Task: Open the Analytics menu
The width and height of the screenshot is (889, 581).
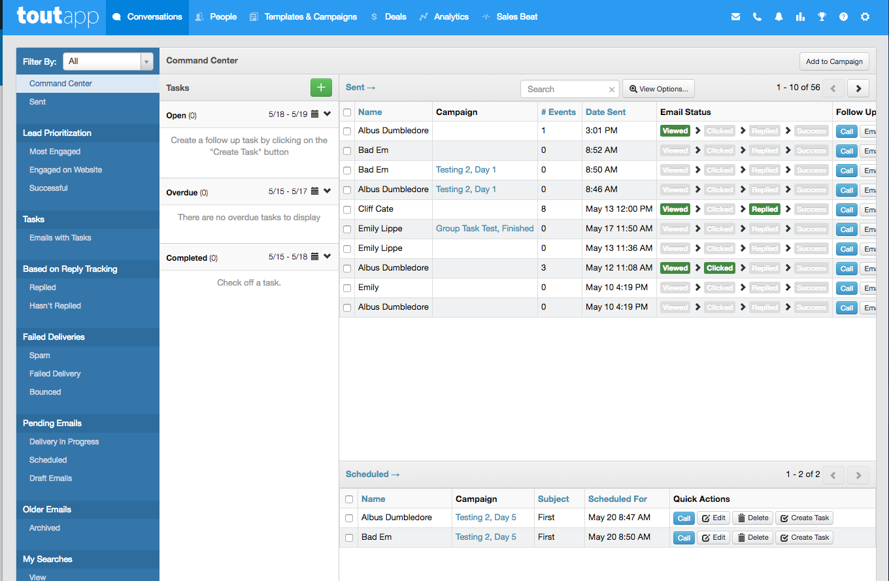Action: point(444,17)
